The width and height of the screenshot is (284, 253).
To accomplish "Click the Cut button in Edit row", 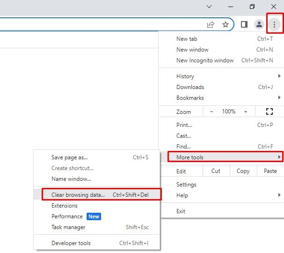I will click(216, 171).
